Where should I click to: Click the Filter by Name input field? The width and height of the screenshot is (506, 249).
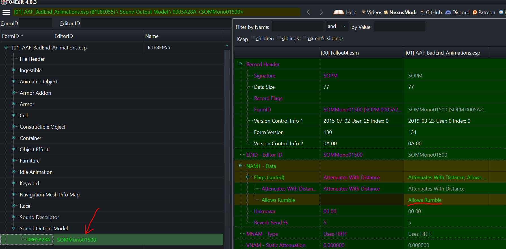coord(297,27)
